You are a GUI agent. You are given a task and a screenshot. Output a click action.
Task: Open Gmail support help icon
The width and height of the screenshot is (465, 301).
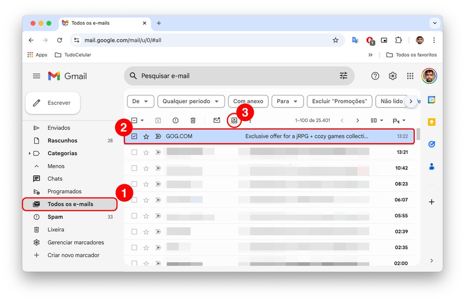(375, 76)
